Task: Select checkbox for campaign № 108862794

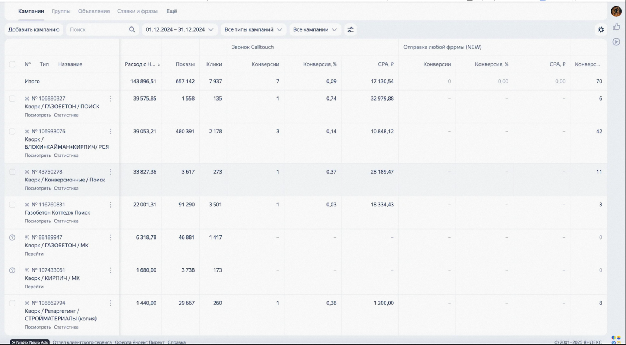Action: (x=12, y=303)
